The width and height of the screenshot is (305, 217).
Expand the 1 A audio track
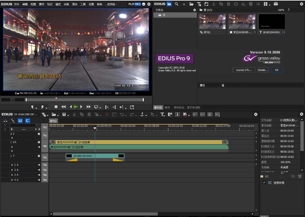pyautogui.click(x=12, y=165)
